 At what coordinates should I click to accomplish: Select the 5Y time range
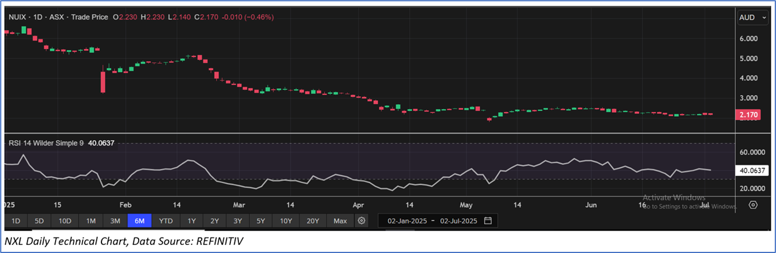coord(261,220)
